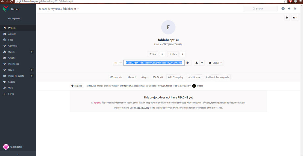Click the fork count 1

183,54
